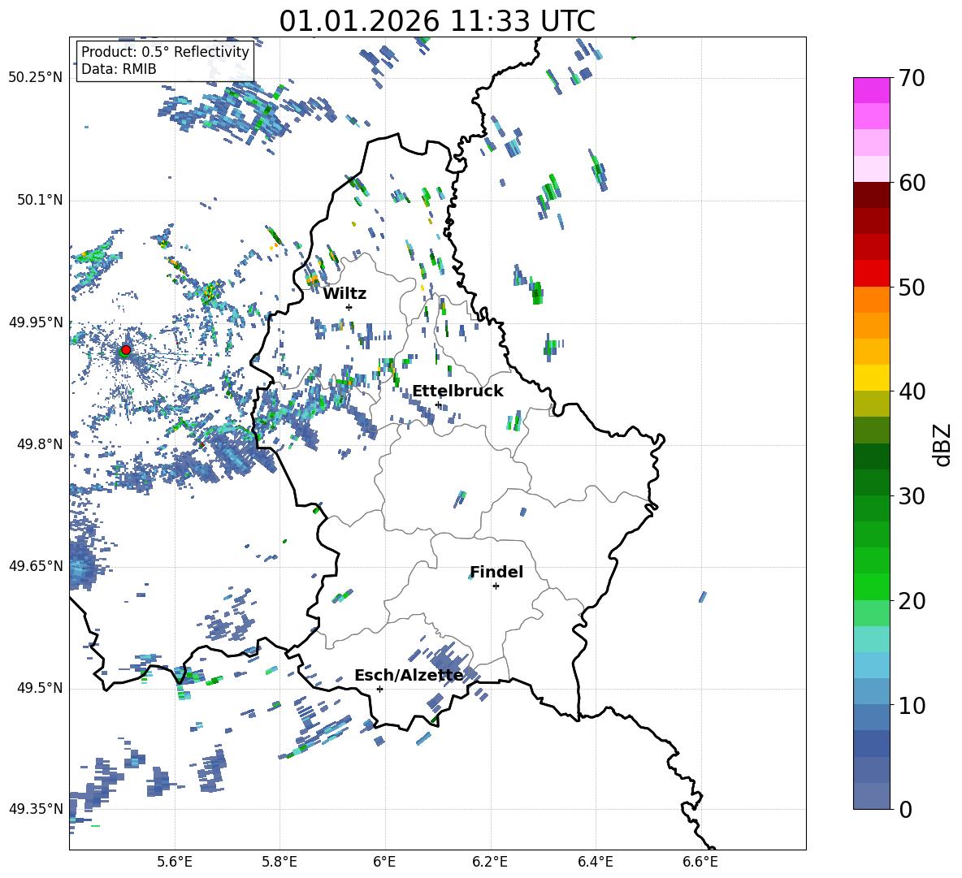The width and height of the screenshot is (962, 878).
Task: Click the 10 tick on colorbar
Action: 912,705
